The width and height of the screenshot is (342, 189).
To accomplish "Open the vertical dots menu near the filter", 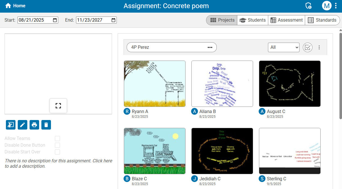I will coord(319,47).
